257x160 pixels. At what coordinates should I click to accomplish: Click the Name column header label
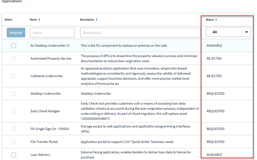pos(33,20)
